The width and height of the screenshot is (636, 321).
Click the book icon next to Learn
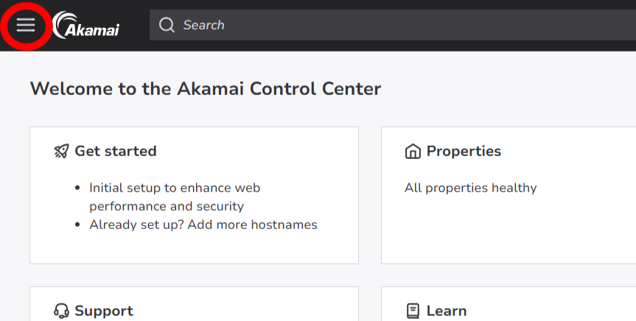[x=413, y=311]
